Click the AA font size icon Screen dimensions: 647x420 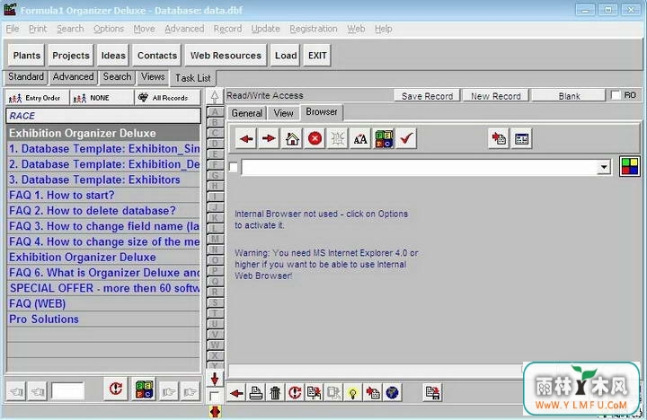coord(360,139)
